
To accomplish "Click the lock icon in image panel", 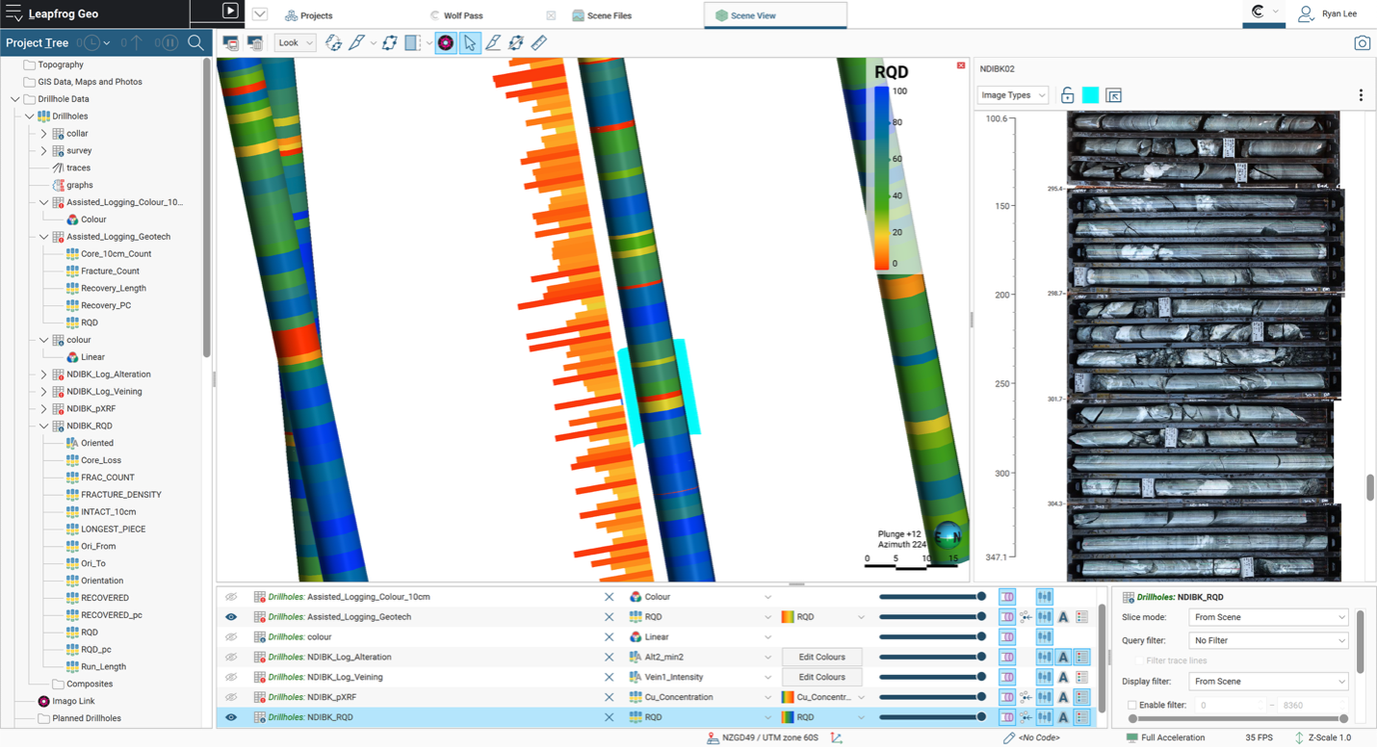I will pyautogui.click(x=1067, y=95).
